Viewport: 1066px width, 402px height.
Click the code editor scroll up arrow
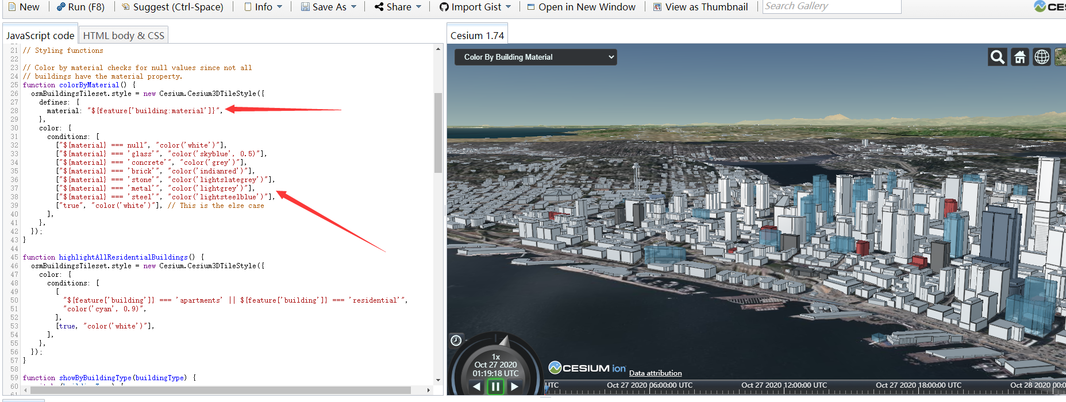438,49
